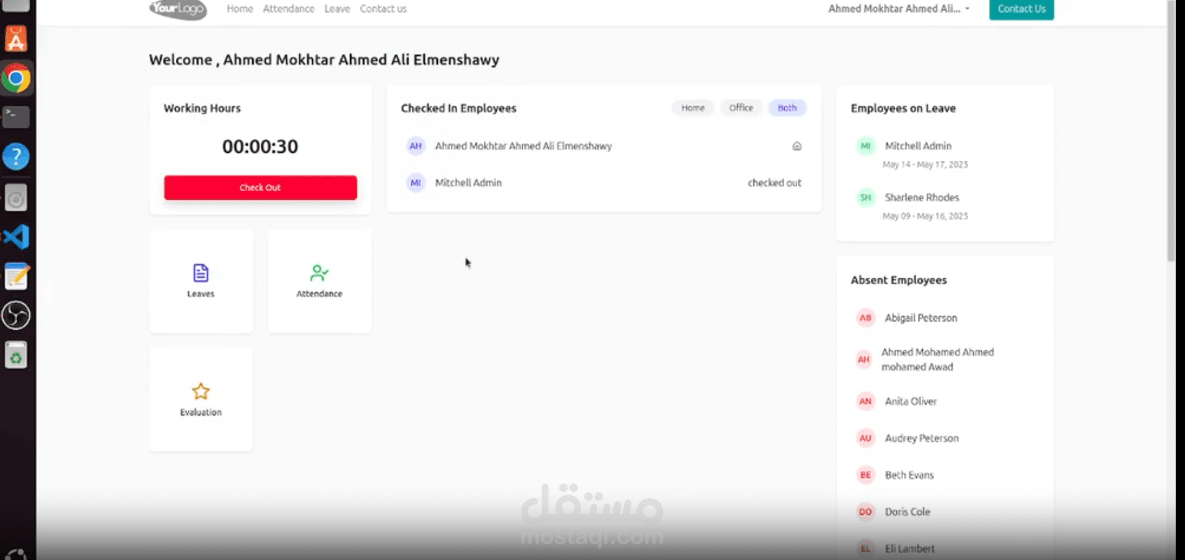Click Abigail Peterson's avatar in Absent Employees
This screenshot has width=1185, height=560.
click(x=865, y=317)
